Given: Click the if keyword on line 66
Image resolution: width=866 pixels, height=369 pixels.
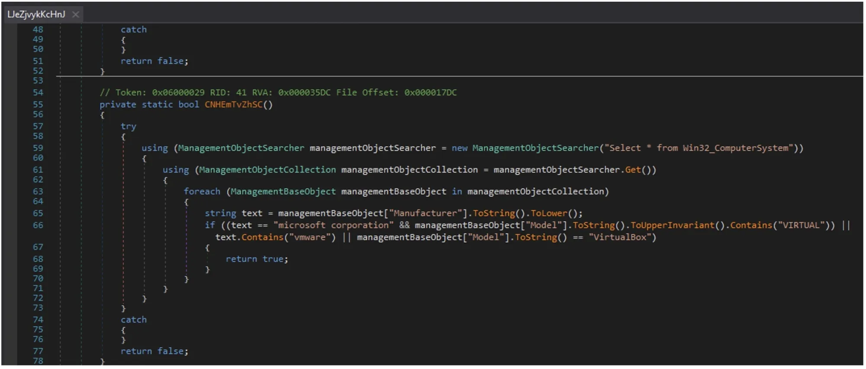Looking at the screenshot, I should [210, 225].
